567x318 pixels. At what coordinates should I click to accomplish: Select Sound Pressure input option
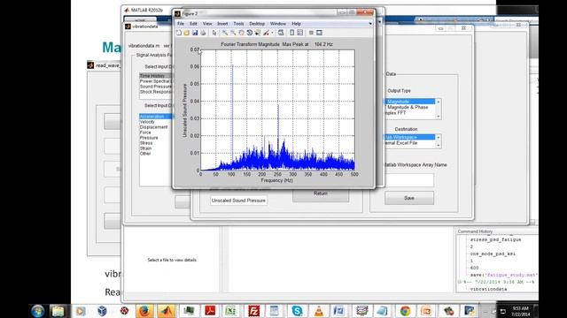(156, 87)
